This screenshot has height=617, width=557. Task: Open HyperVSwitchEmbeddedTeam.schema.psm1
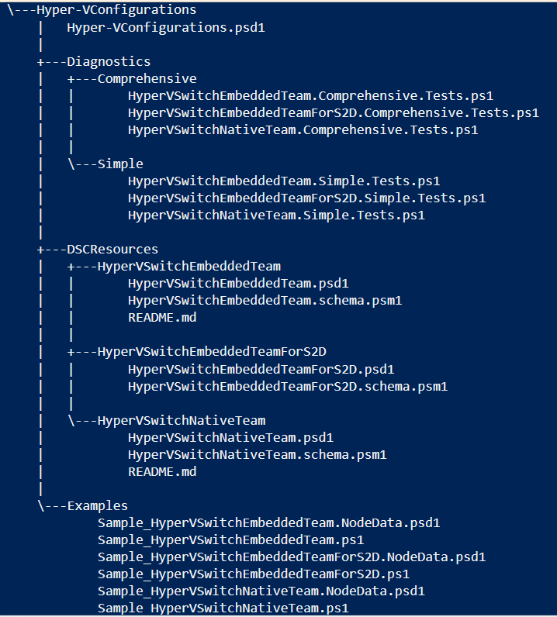click(x=265, y=301)
